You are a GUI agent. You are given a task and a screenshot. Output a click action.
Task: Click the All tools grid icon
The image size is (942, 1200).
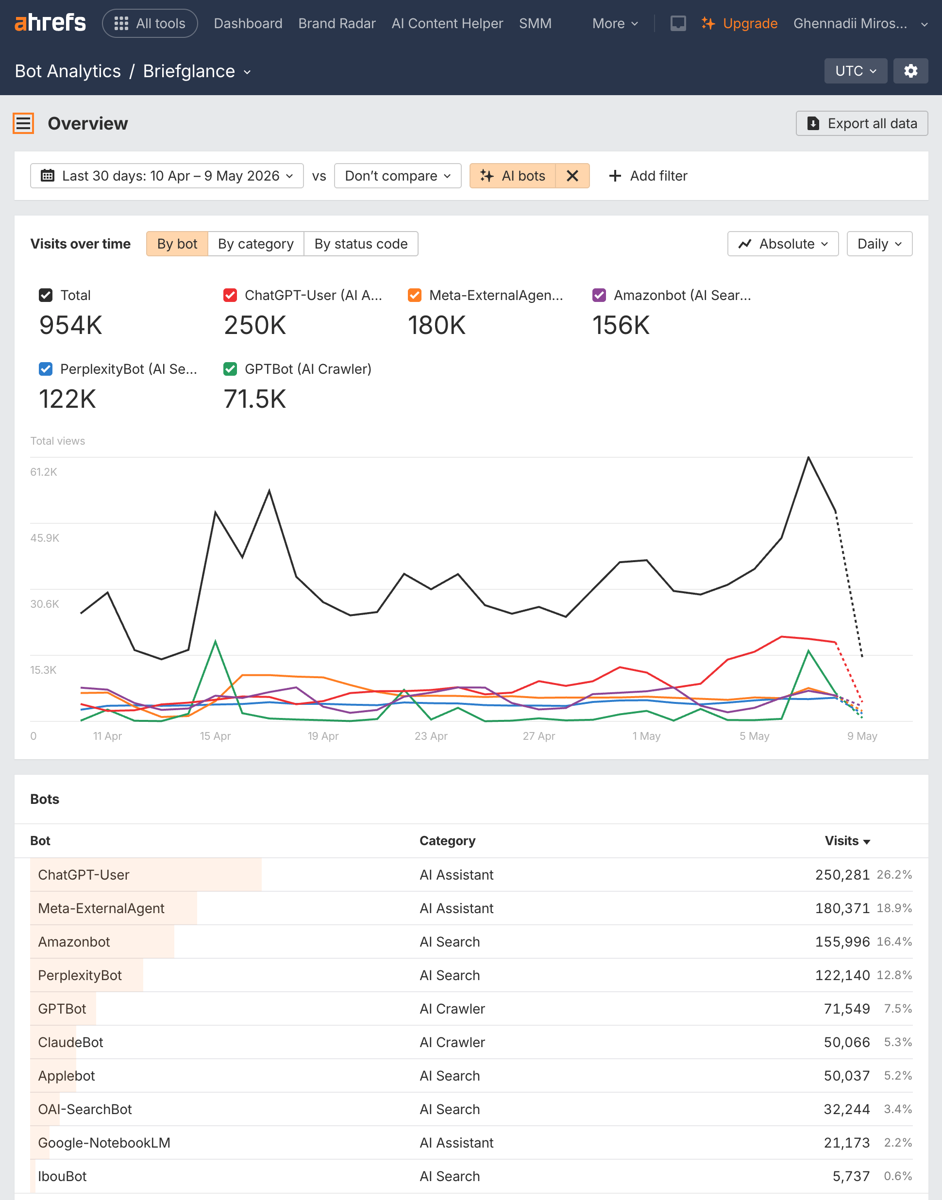pos(121,23)
